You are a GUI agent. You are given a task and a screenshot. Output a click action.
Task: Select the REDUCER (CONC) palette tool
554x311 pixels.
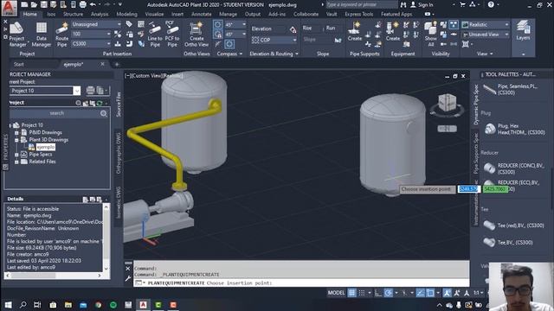point(514,168)
